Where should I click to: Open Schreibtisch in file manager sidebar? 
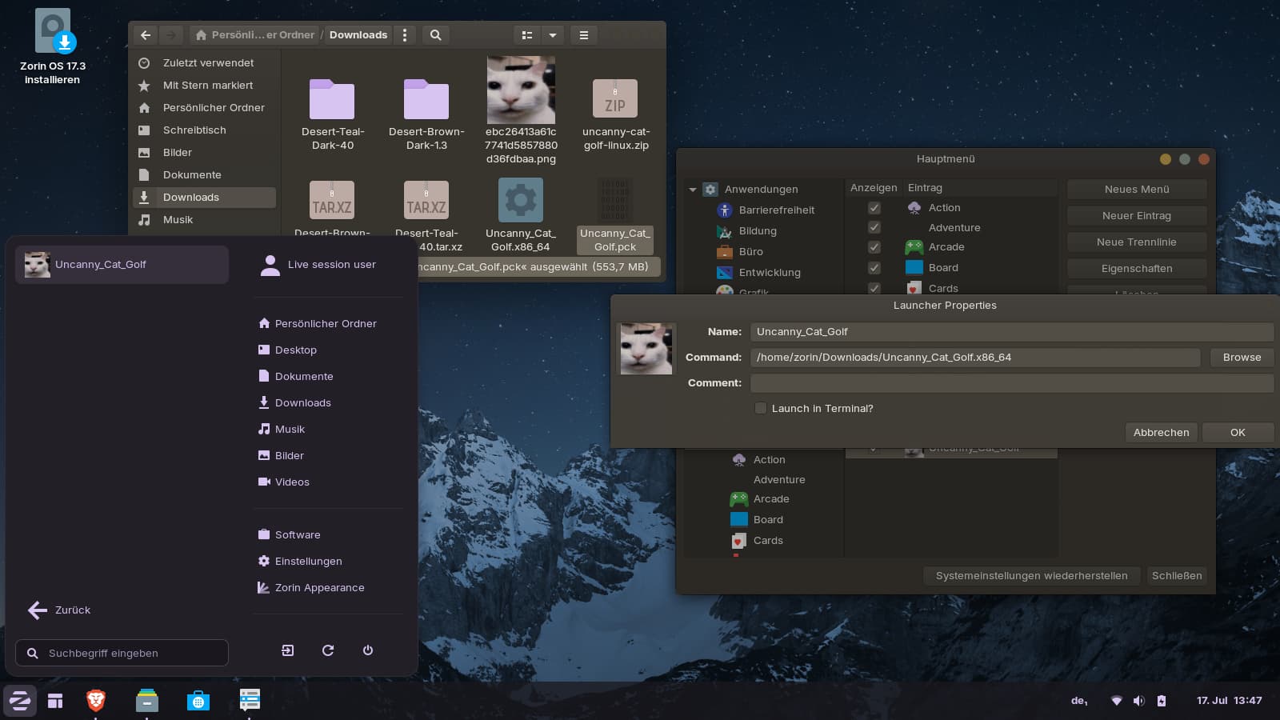pyautogui.click(x=204, y=130)
